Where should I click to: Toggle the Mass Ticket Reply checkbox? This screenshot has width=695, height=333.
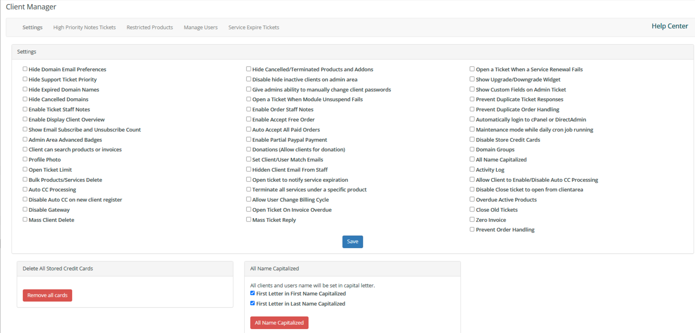(249, 220)
